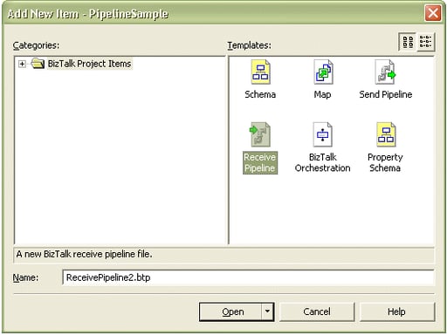Image resolution: width=447 pixels, height=335 pixels.
Task: Click the highlighted 'Receive Pipeline' label
Action: coord(260,162)
